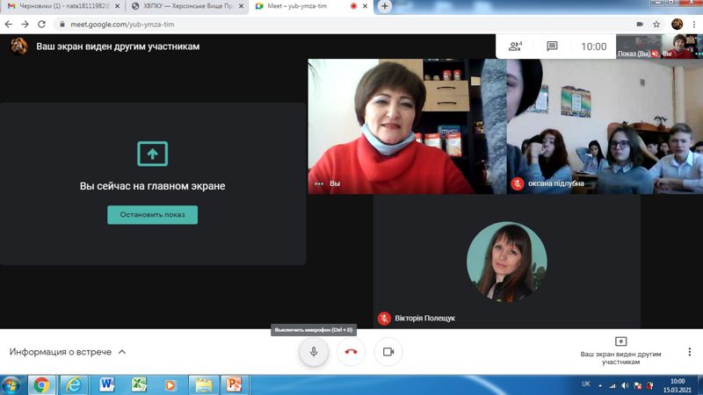The height and width of the screenshot is (395, 703).
Task: Open PowerPoint from the taskbar
Action: coord(234,384)
